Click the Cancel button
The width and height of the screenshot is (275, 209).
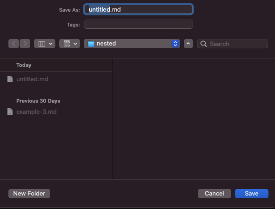coord(215,194)
